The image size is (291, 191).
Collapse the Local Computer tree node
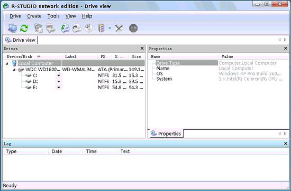coord(7,63)
